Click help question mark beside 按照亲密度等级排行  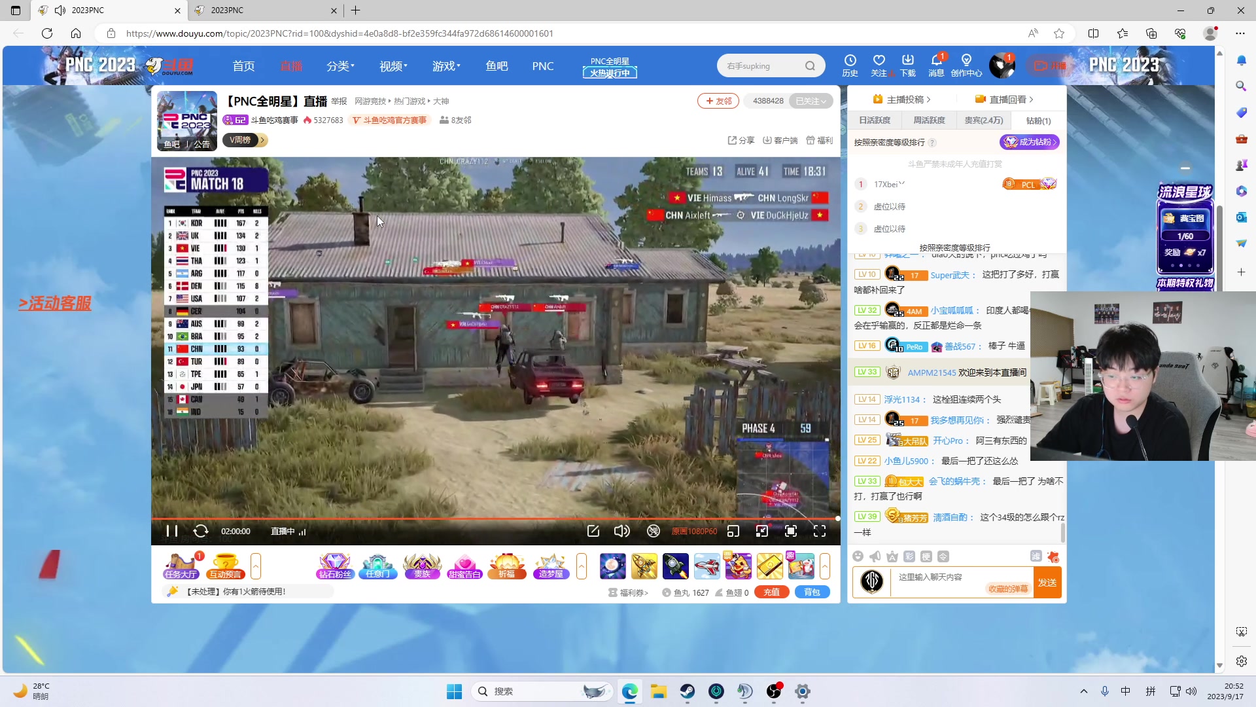click(x=932, y=143)
